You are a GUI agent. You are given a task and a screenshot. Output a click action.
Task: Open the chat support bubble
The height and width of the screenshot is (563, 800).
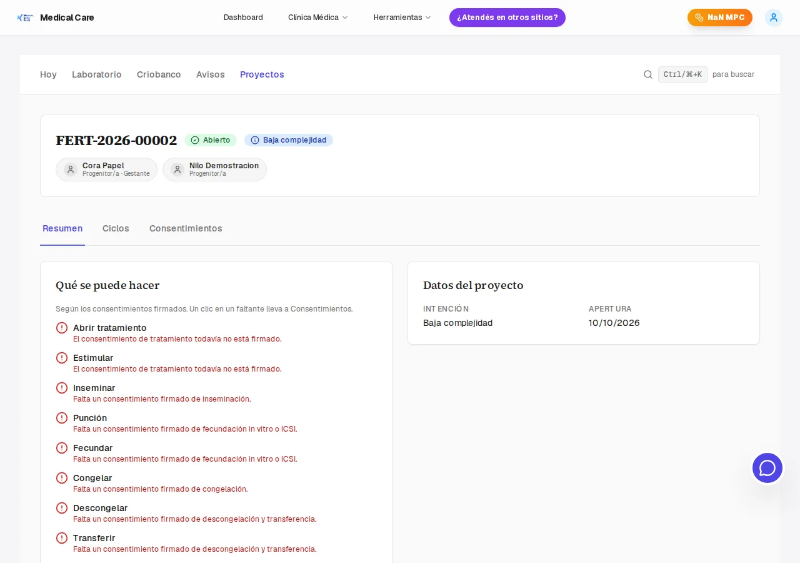coord(767,468)
